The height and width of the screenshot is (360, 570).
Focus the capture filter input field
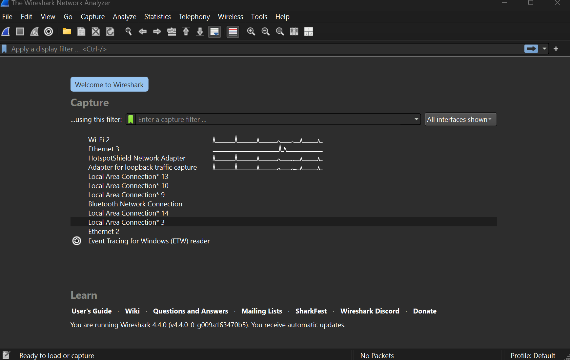[x=274, y=120]
